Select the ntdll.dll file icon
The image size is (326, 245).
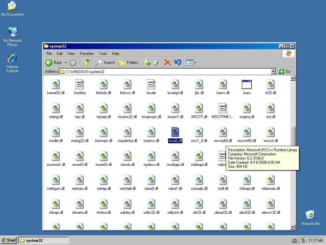click(223, 180)
